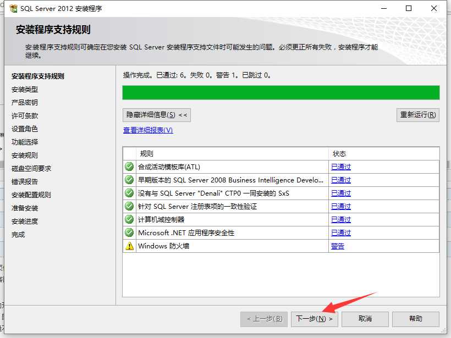Select 安装配置规则 step in sidebar
Screen dimensions: 451x338
[31, 195]
